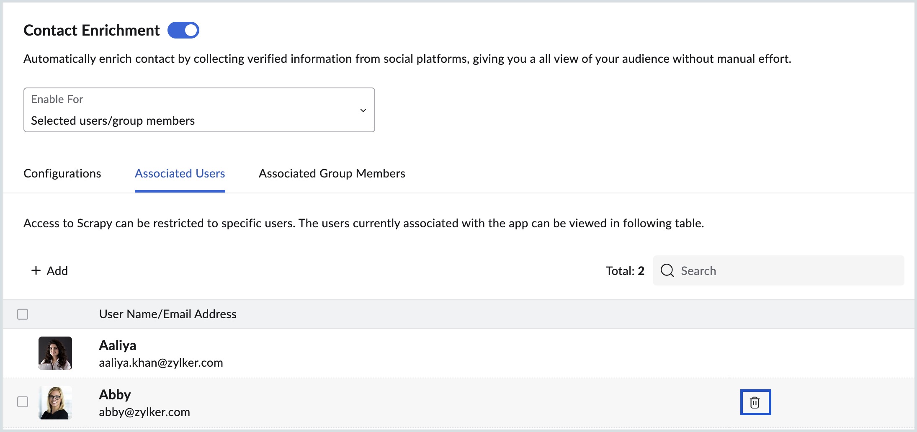The height and width of the screenshot is (432, 917).
Task: Click the Add label to add a user
Action: point(57,271)
